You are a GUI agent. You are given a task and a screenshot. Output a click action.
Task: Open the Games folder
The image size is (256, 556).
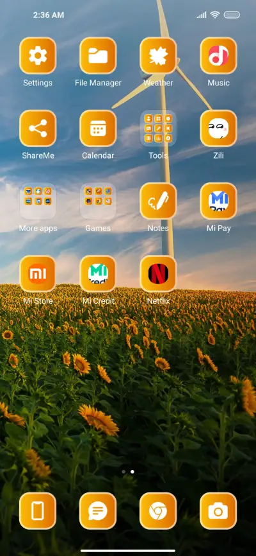(x=98, y=201)
